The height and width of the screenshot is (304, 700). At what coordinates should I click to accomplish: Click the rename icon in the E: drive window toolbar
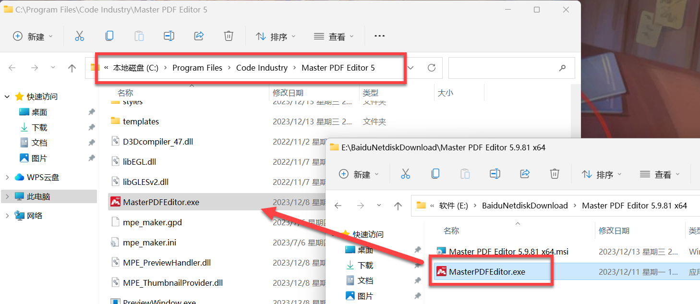(x=495, y=174)
